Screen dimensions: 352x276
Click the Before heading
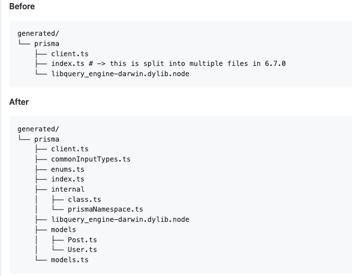[x=22, y=7]
